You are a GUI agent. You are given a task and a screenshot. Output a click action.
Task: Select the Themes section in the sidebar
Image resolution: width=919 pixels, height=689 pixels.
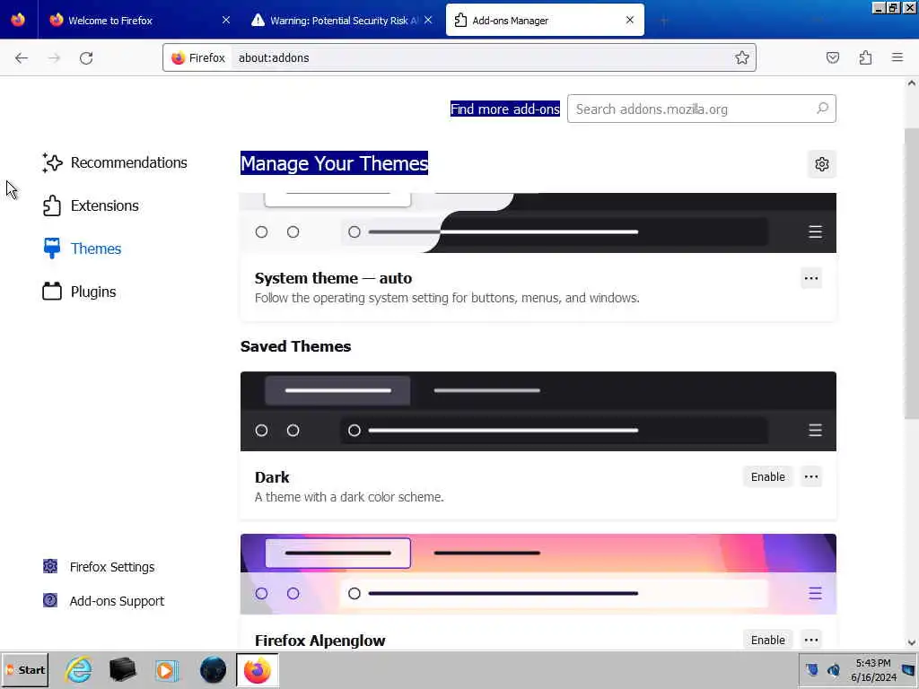pyautogui.click(x=82, y=249)
